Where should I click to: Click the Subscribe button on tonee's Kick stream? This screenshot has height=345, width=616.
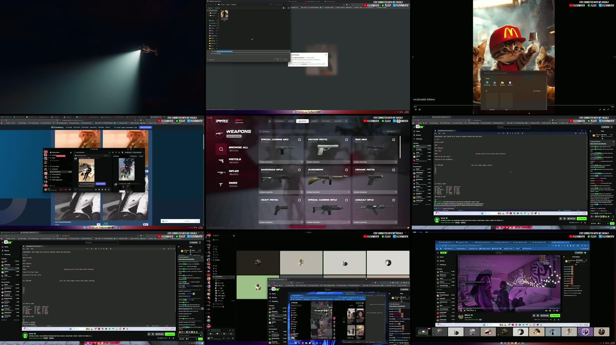click(582, 219)
